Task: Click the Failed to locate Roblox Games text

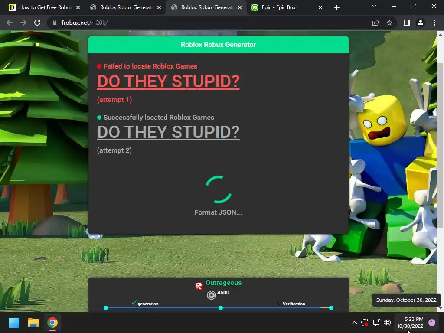Action: pyautogui.click(x=150, y=66)
